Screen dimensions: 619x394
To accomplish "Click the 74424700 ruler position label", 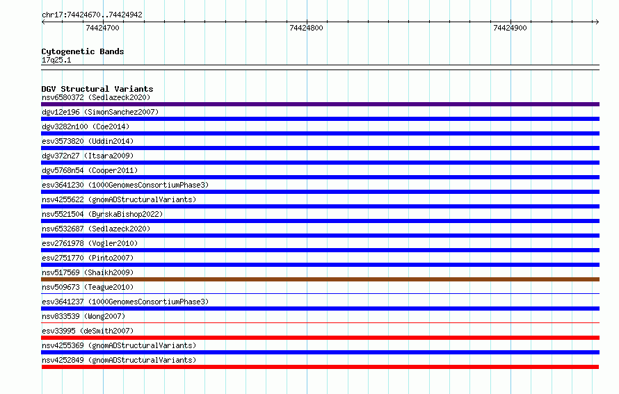I will 102,28.
